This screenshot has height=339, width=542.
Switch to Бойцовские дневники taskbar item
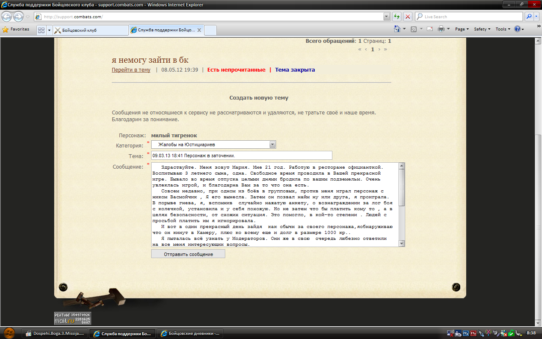[x=190, y=333]
